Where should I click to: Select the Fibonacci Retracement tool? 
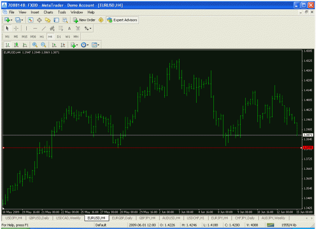[x=61, y=28]
